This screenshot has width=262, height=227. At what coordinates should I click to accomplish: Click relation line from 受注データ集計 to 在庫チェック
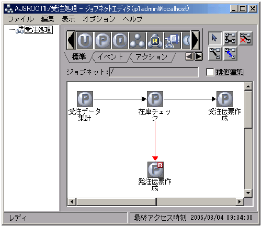[x=120, y=99]
